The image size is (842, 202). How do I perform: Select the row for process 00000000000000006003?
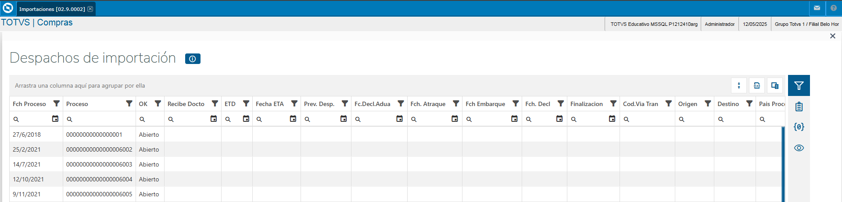[99, 164]
